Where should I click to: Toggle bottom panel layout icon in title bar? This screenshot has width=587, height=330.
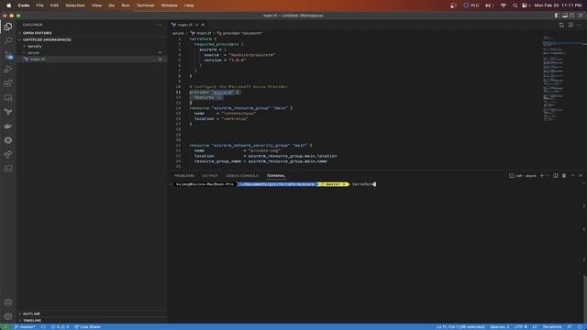click(565, 16)
